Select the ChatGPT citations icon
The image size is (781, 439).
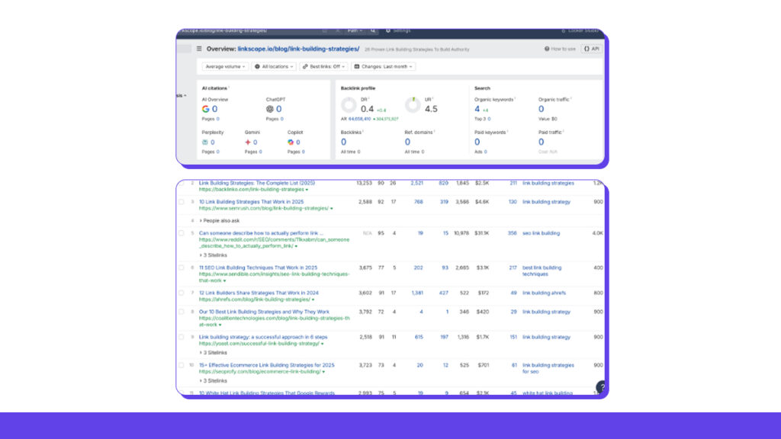[x=269, y=108]
